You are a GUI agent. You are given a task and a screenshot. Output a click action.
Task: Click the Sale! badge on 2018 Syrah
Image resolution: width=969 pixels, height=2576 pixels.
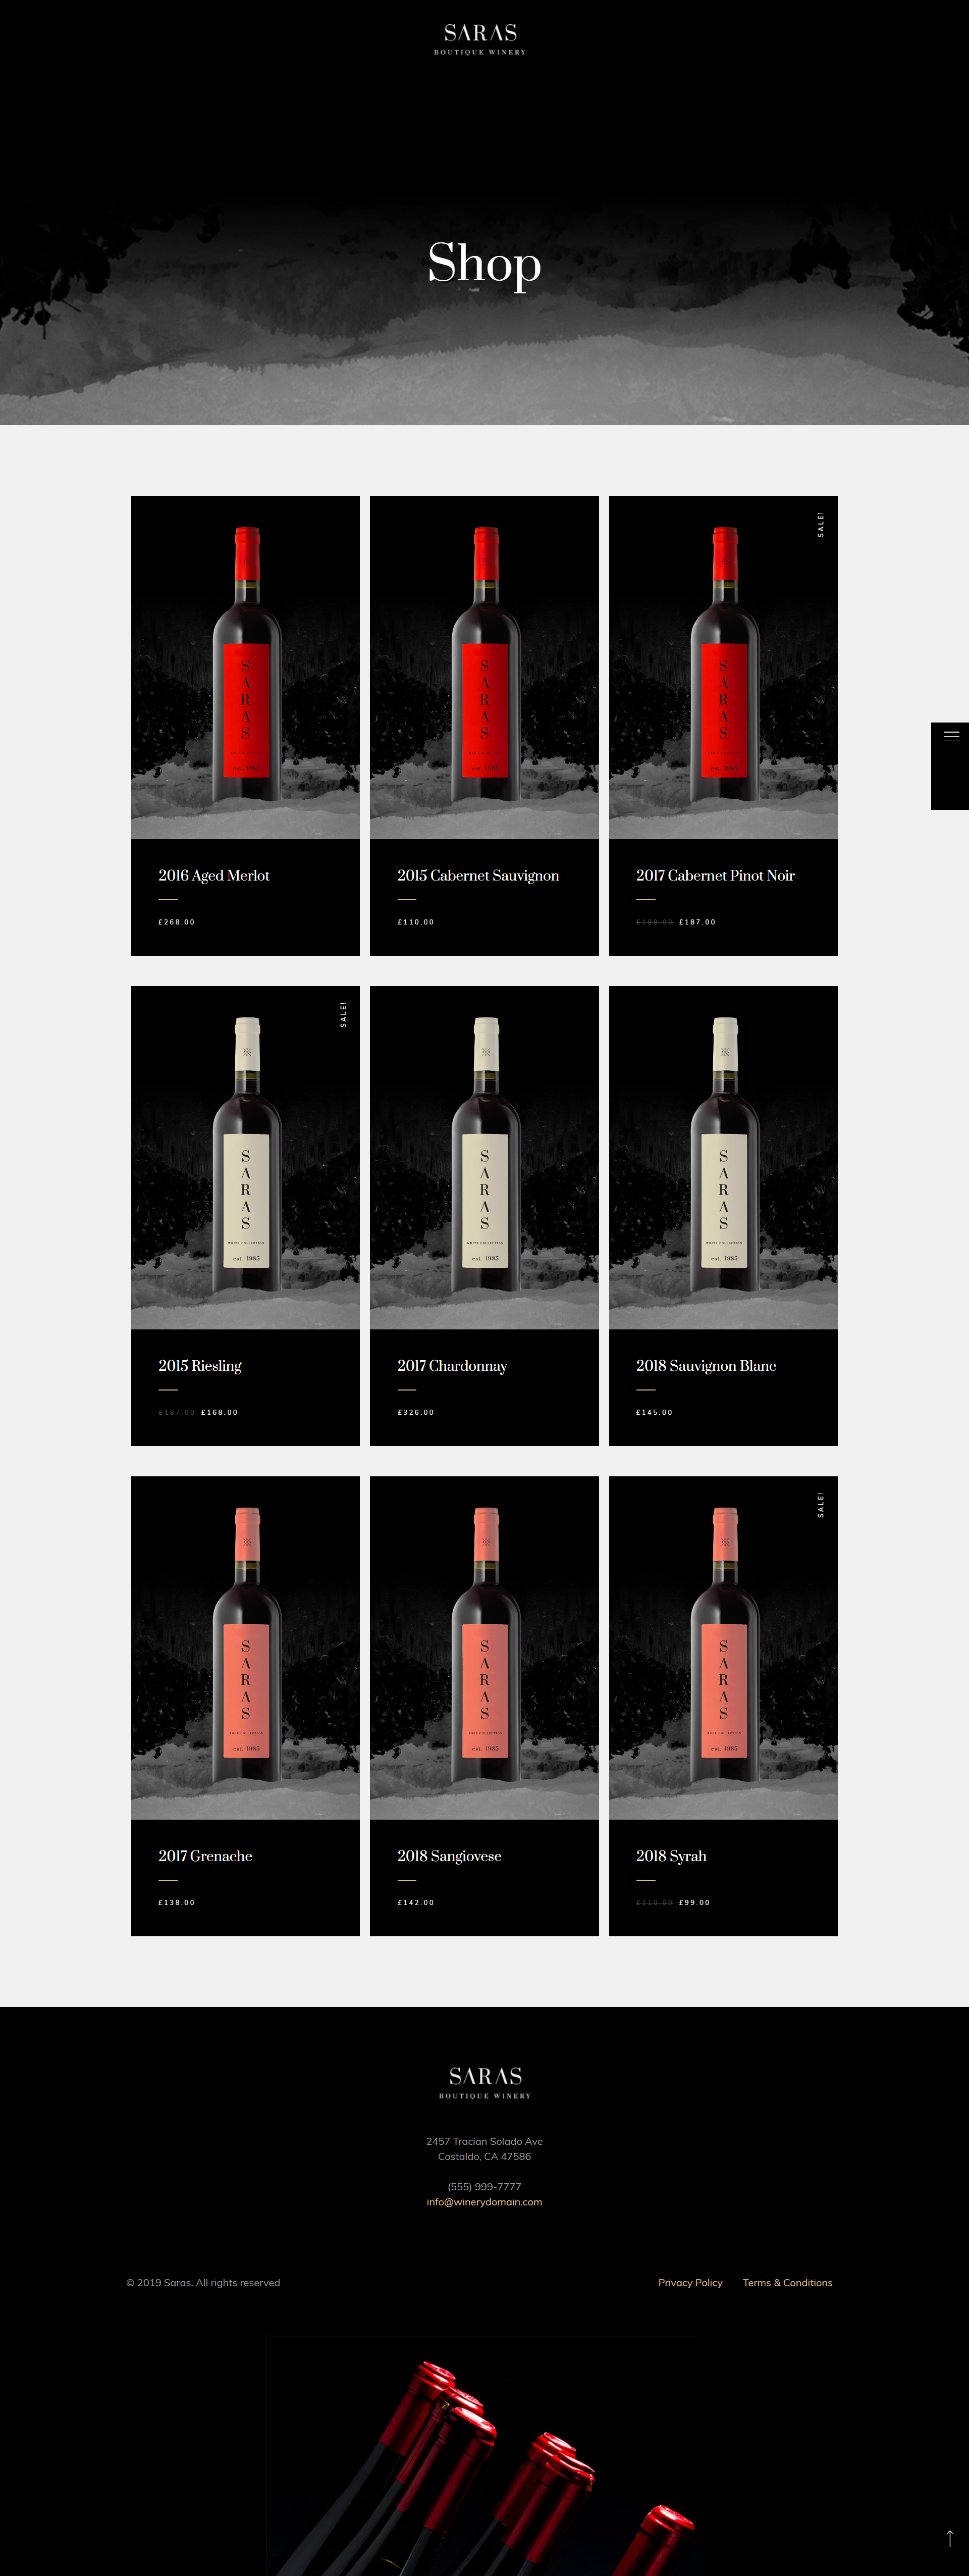pos(821,1504)
